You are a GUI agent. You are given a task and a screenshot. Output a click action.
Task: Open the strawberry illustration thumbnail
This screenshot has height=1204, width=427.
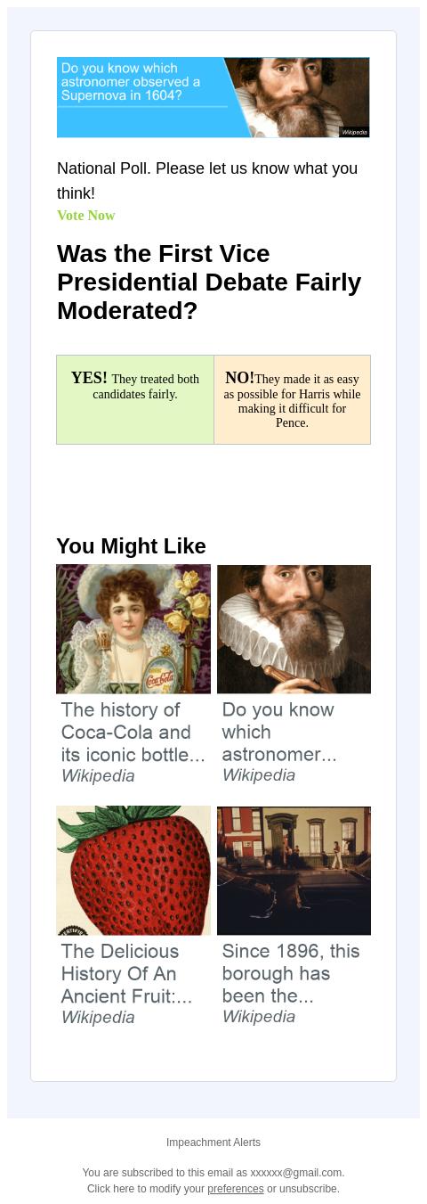(x=133, y=871)
